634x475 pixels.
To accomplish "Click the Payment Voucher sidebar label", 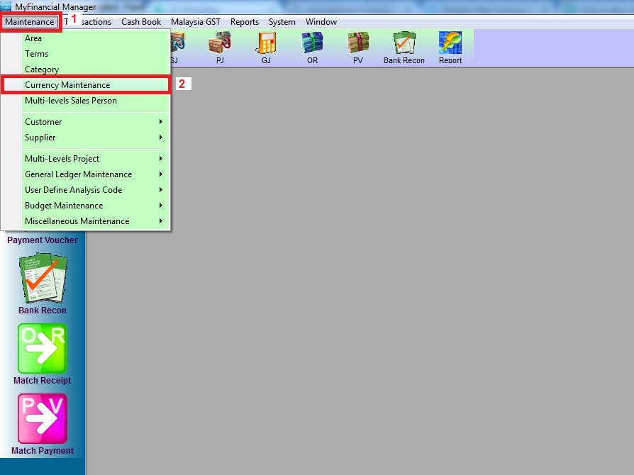I will (43, 240).
